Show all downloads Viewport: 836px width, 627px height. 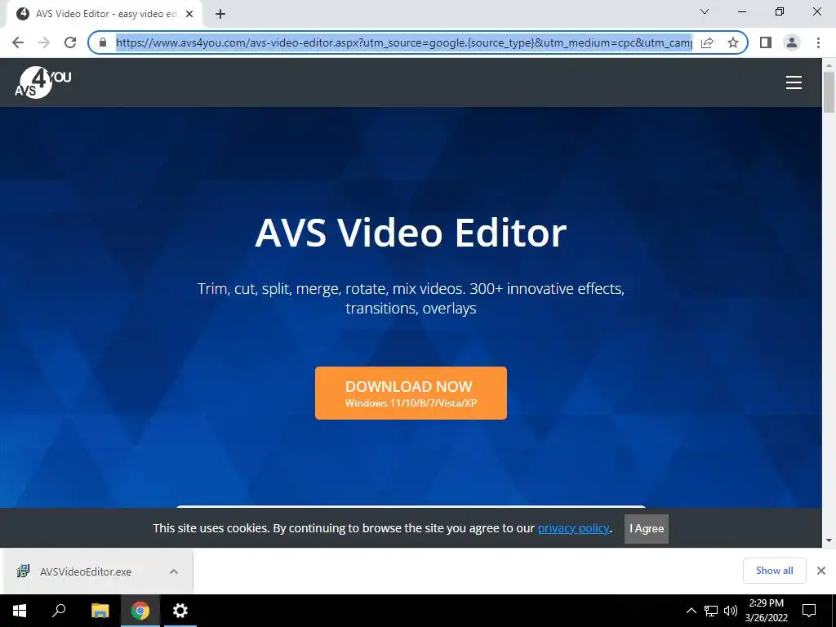point(774,571)
